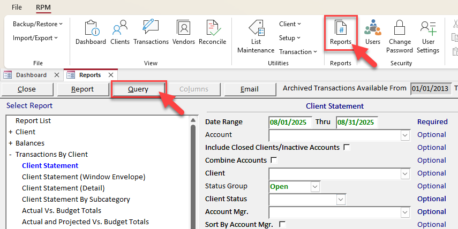Open Transactions from the View group
The height and width of the screenshot is (229, 458).
(151, 32)
